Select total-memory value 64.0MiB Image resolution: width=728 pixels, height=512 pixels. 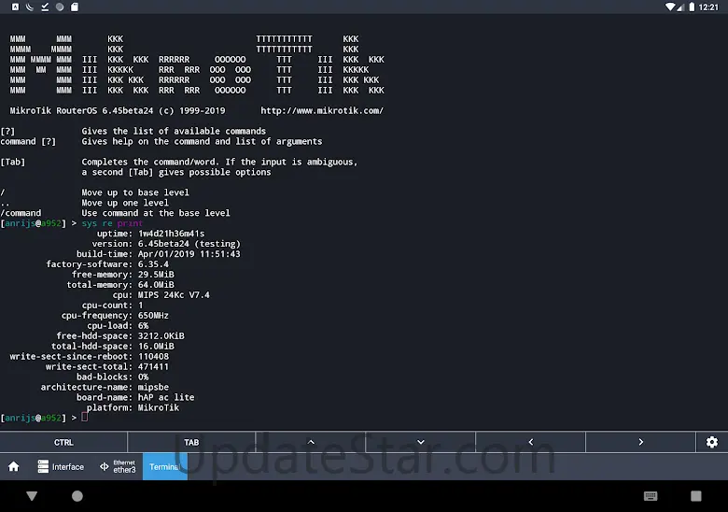tap(156, 284)
